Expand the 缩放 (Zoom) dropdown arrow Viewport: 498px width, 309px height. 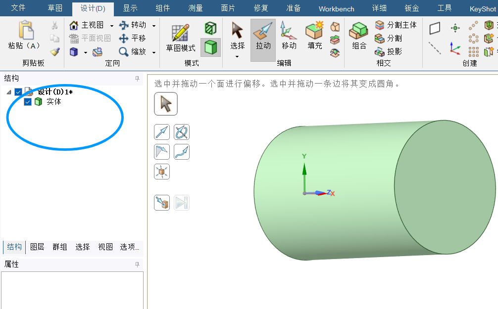[154, 52]
